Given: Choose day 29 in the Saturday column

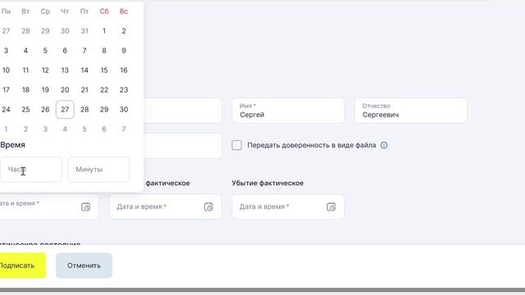Looking at the screenshot, I should coord(104,109).
